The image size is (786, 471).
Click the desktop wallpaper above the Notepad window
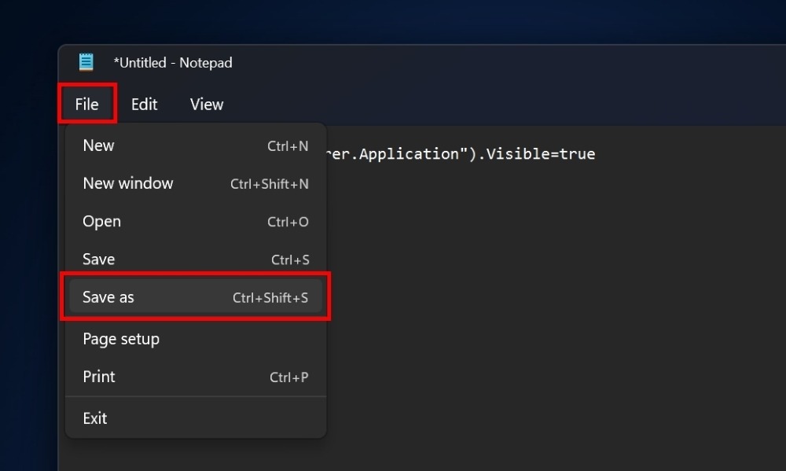pyautogui.click(x=393, y=20)
